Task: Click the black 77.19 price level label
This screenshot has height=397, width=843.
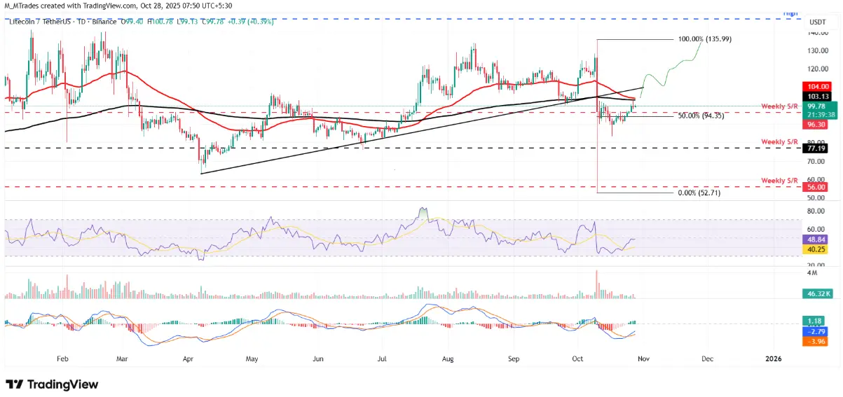Action: 814,148
